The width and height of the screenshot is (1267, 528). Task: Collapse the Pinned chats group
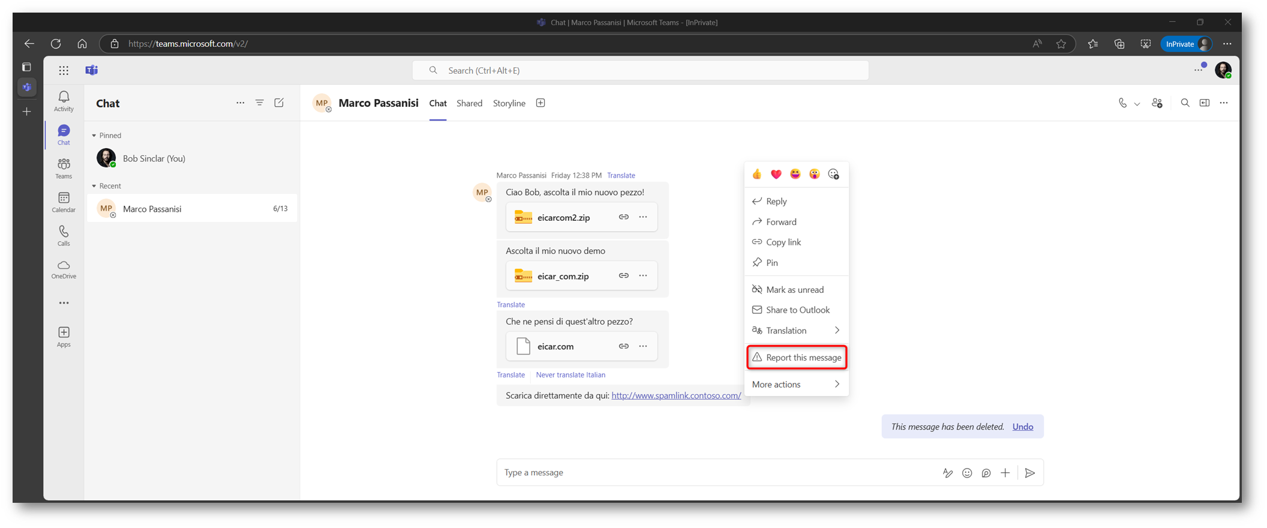(x=94, y=136)
